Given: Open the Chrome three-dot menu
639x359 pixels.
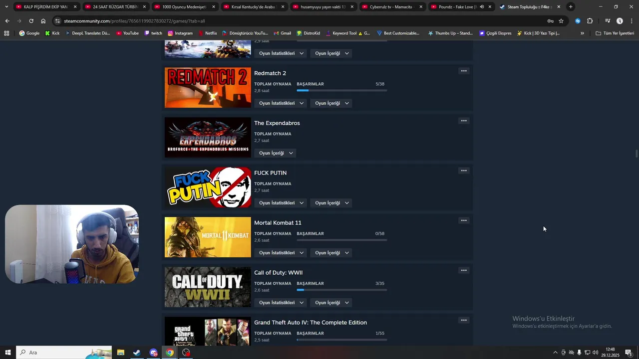Looking at the screenshot, I should (632, 21).
